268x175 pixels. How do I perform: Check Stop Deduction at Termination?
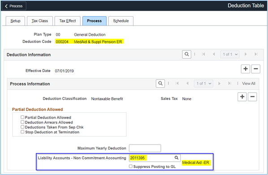[x=22, y=132]
